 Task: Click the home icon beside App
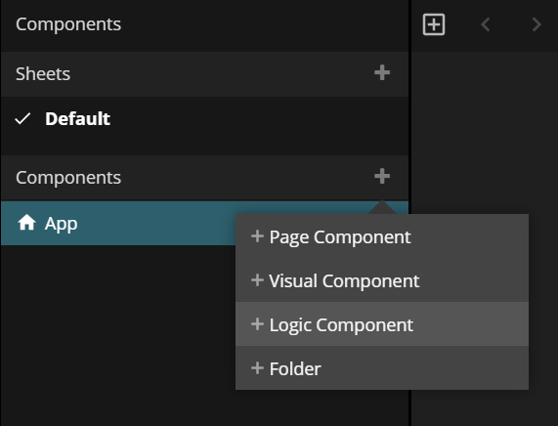[26, 223]
